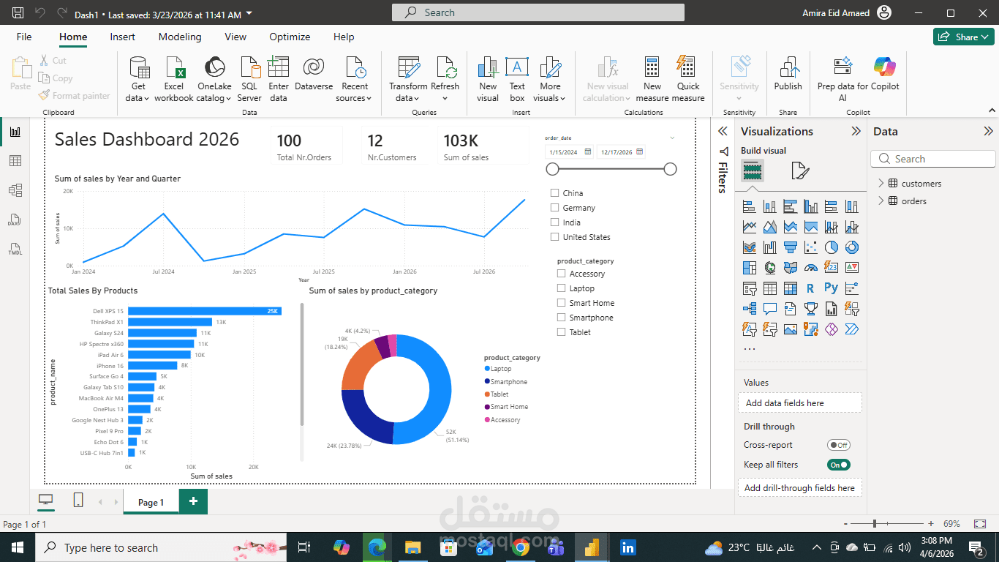Click the title bar Search box

coord(538,12)
